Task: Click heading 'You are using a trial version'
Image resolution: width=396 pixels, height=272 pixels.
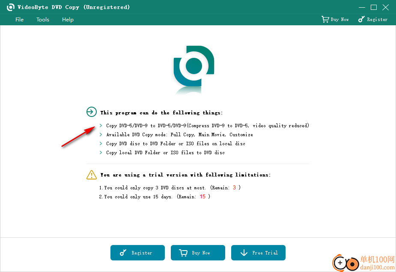Action: point(144,175)
